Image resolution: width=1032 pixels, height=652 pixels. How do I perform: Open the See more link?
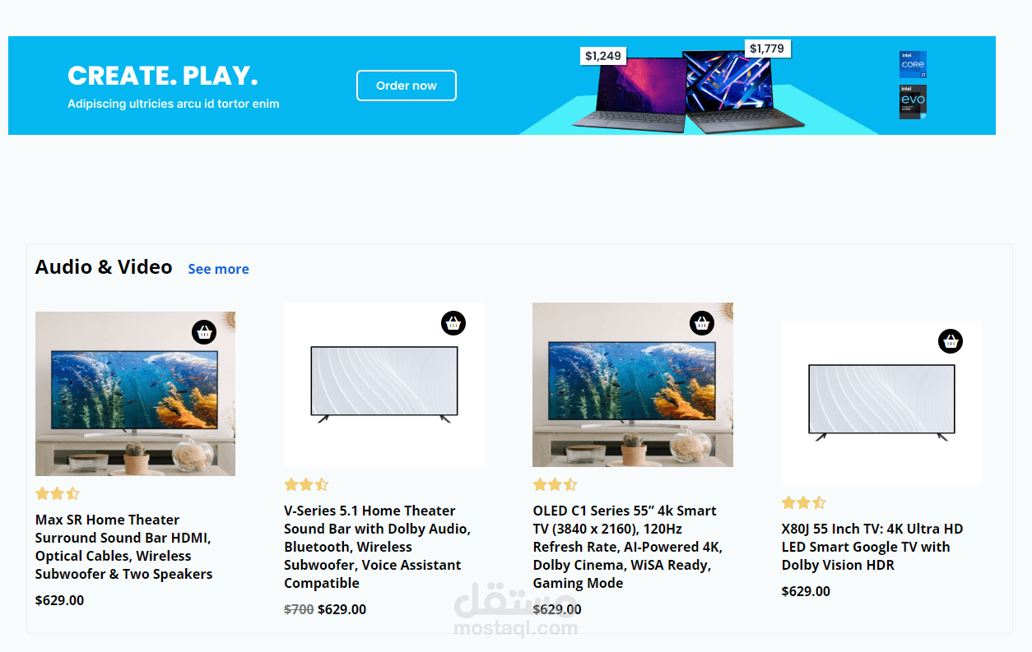(218, 269)
